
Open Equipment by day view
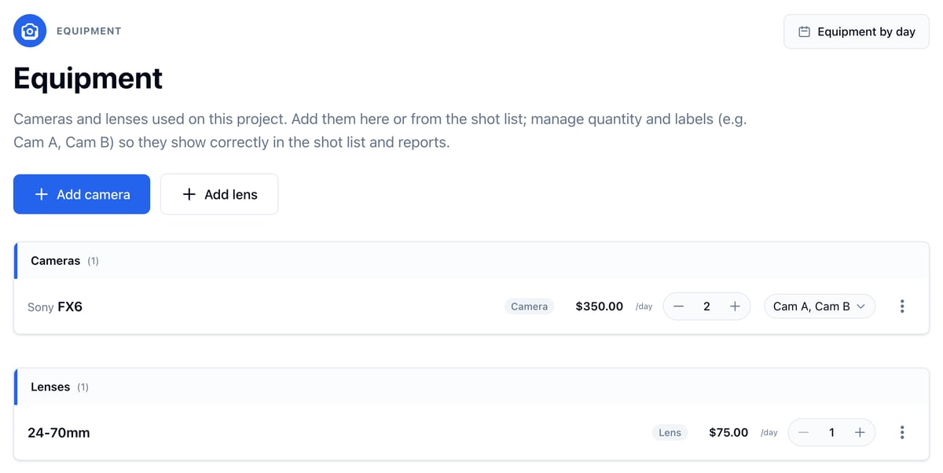click(x=857, y=31)
